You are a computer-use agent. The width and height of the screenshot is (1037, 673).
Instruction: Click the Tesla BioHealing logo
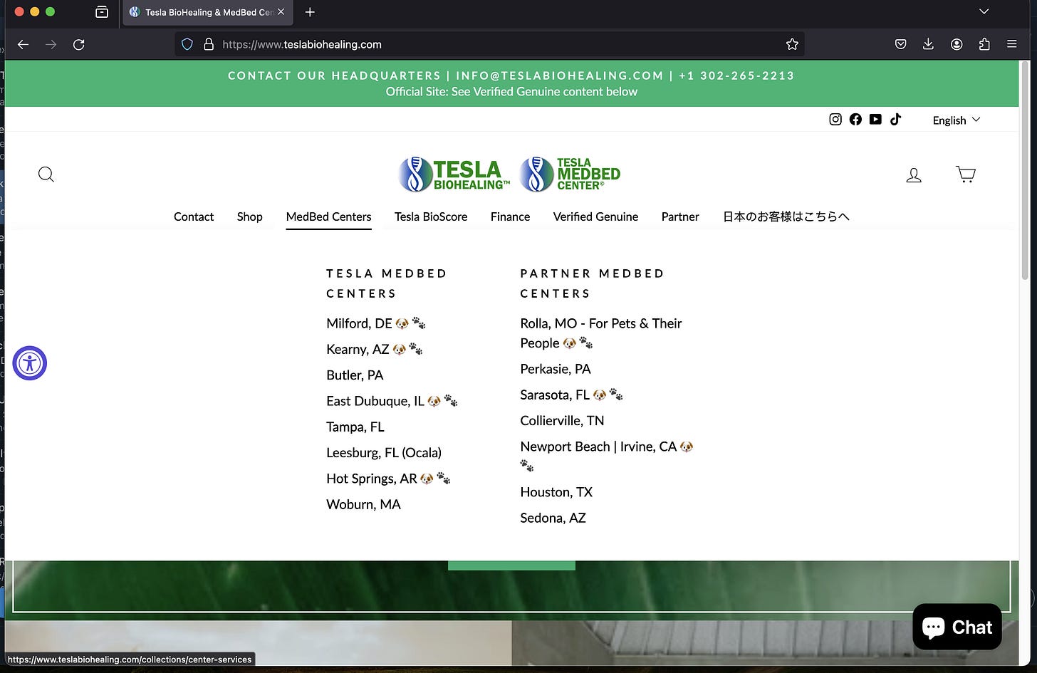point(454,174)
